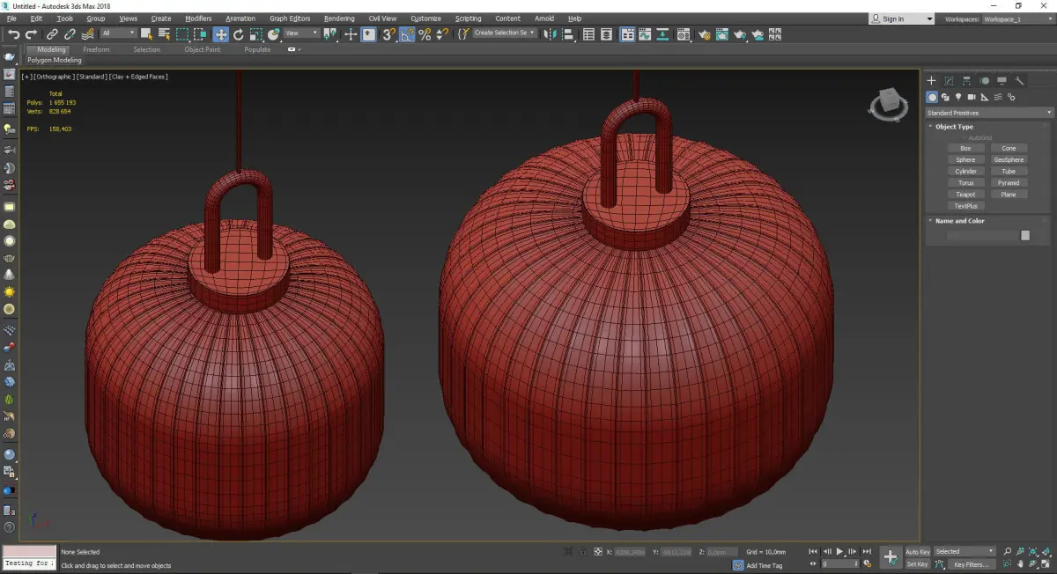Toggle the 3D Snaps button
This screenshot has height=574, width=1057.
[388, 34]
